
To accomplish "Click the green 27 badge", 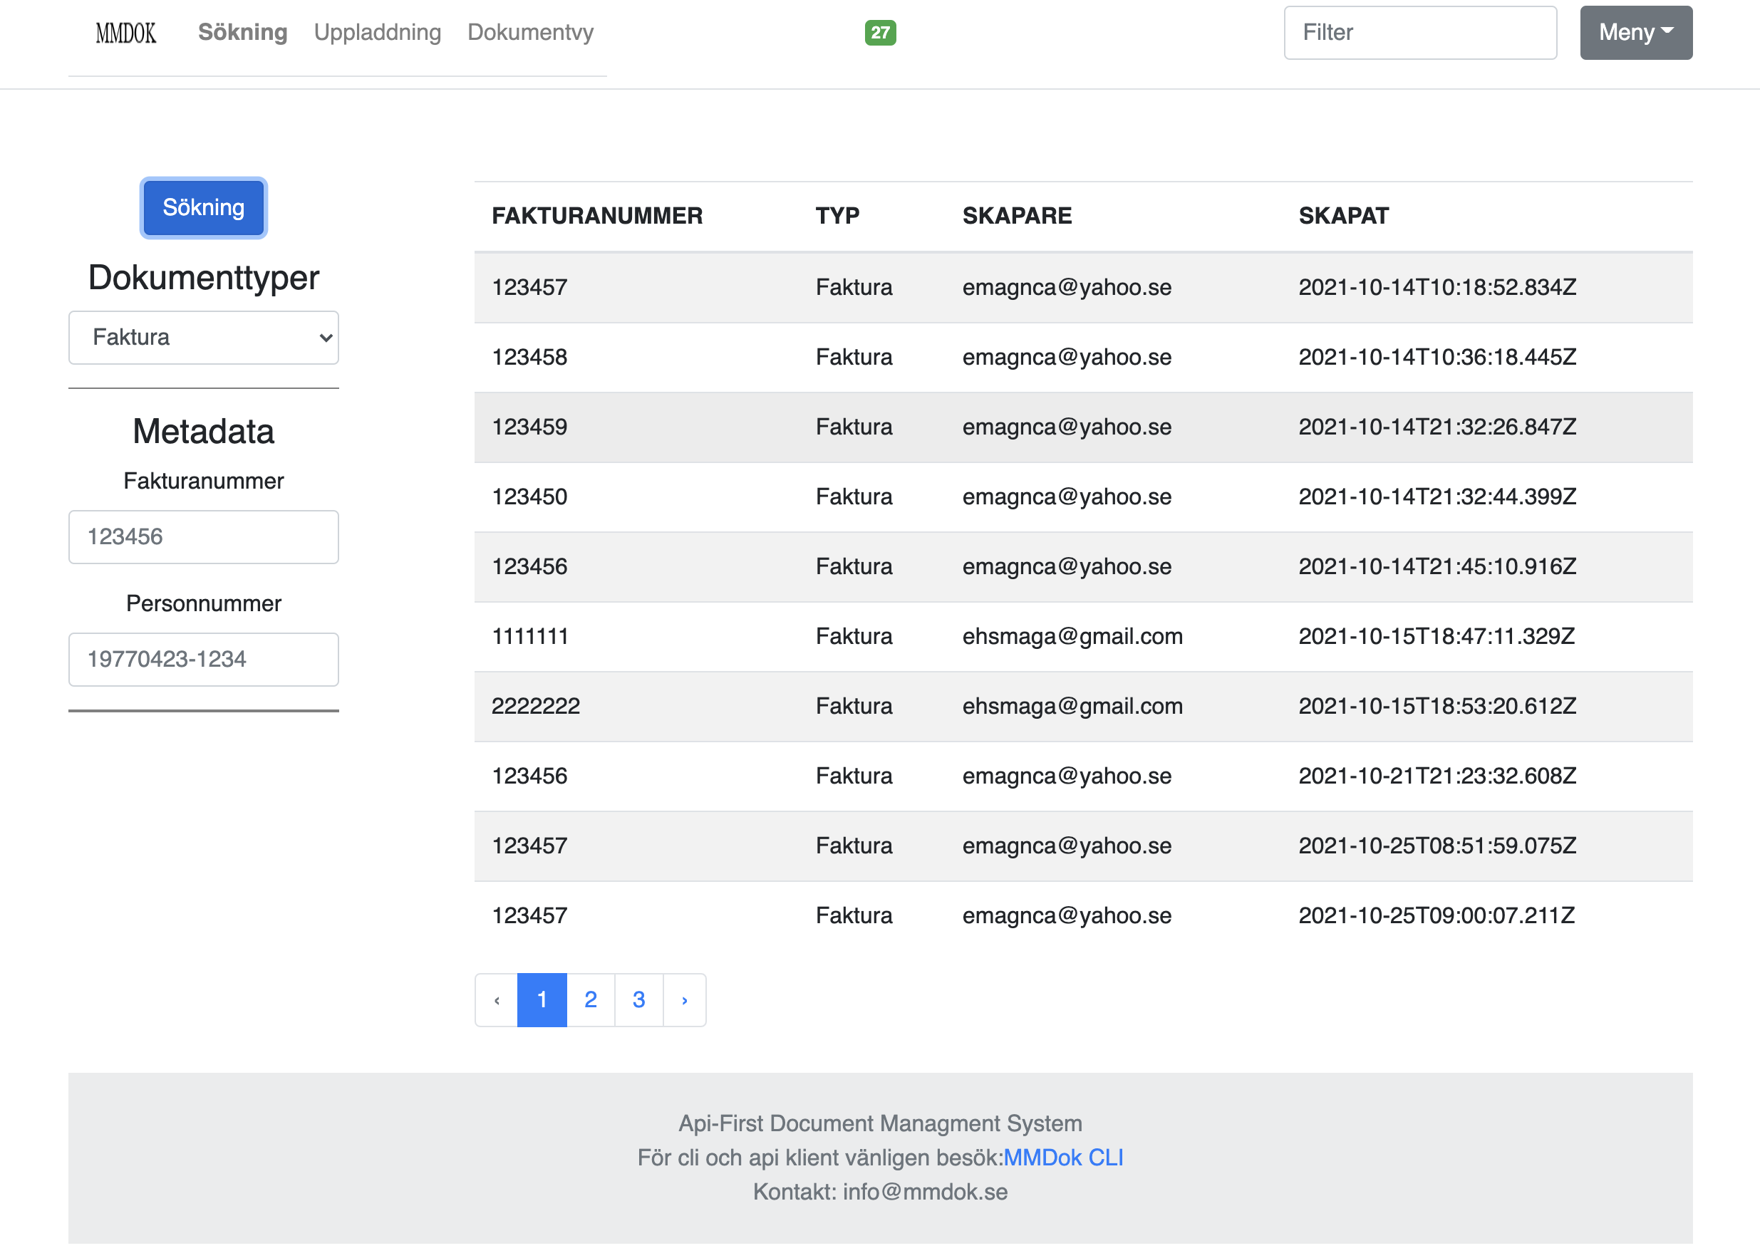I will tap(880, 33).
